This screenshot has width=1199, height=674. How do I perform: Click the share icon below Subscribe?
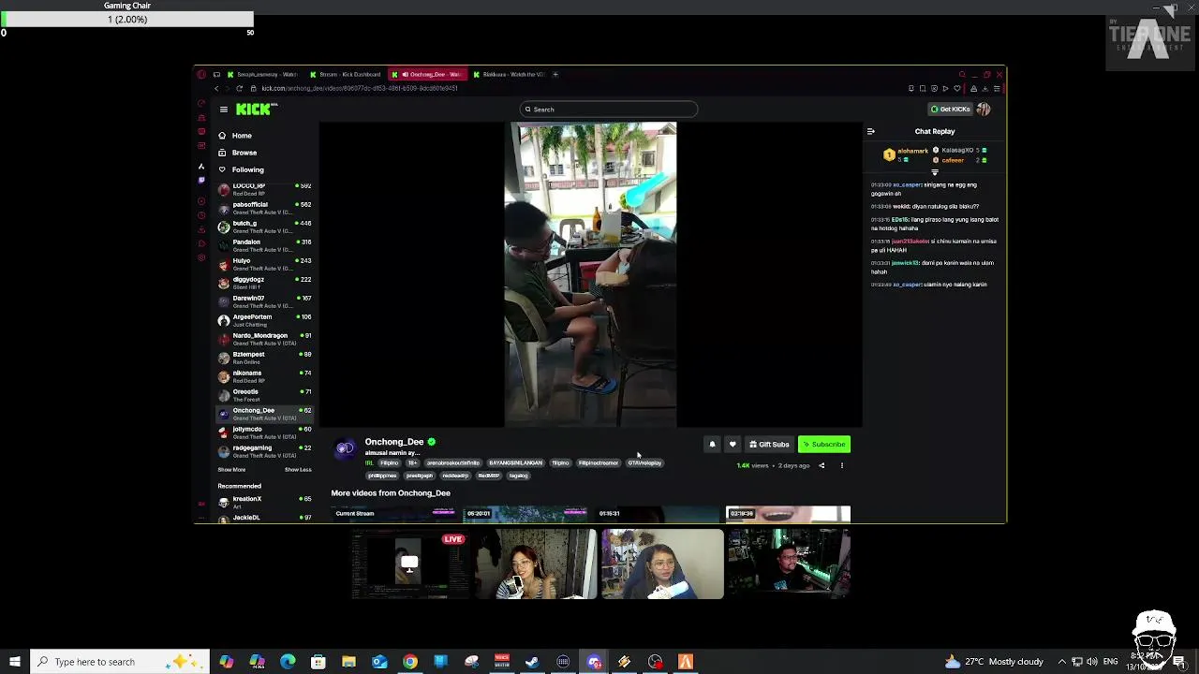[x=822, y=465]
